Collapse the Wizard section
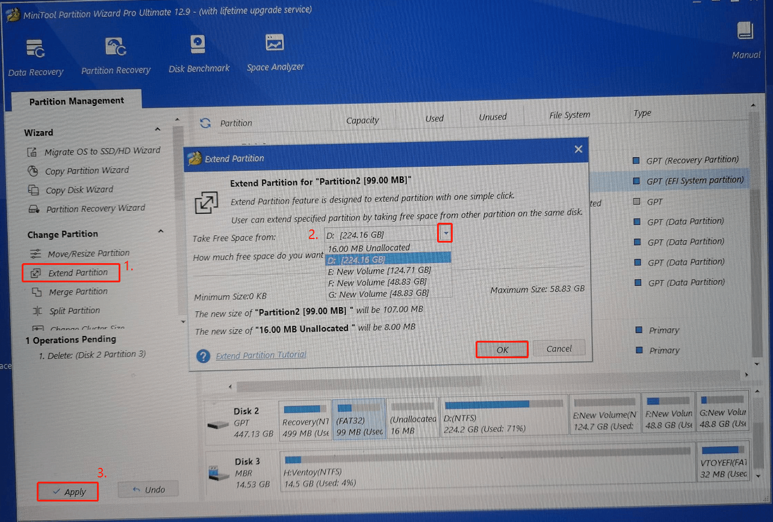 pos(158,129)
